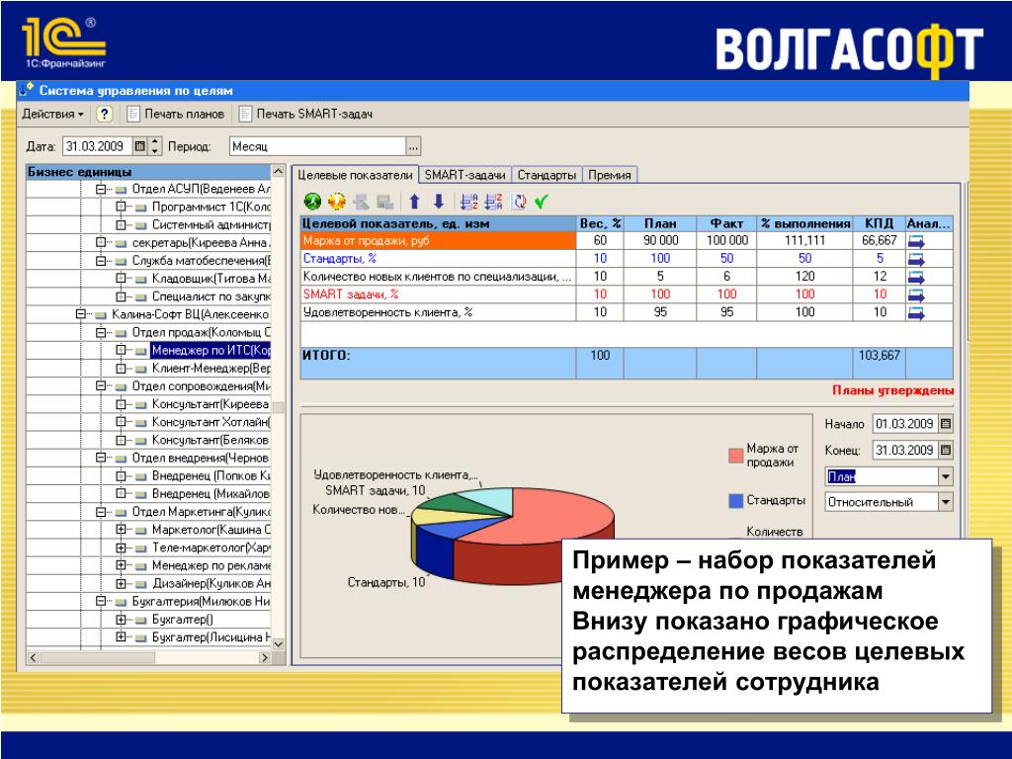
Task: Collapse the Калина-Софт ВЦ tree node
Action: coord(81,314)
